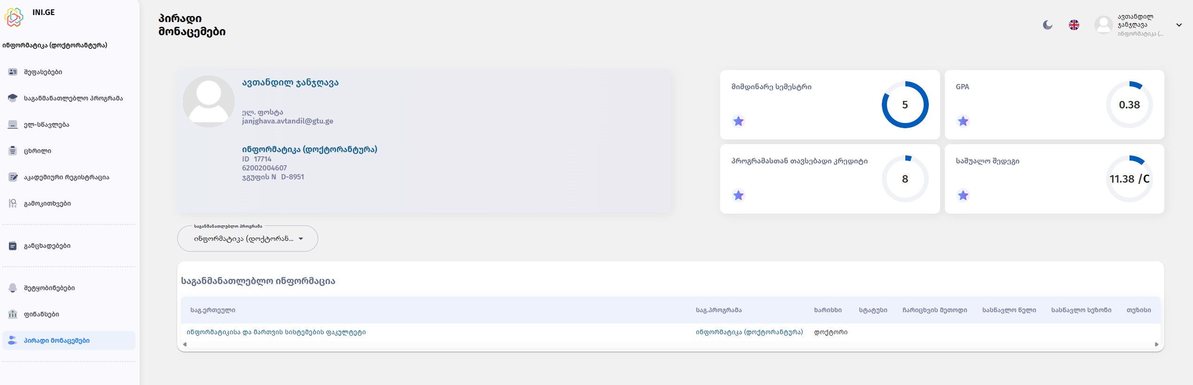Click აკადემიური რეგისტრაცია edit icon
1193x385 pixels.
(13, 177)
